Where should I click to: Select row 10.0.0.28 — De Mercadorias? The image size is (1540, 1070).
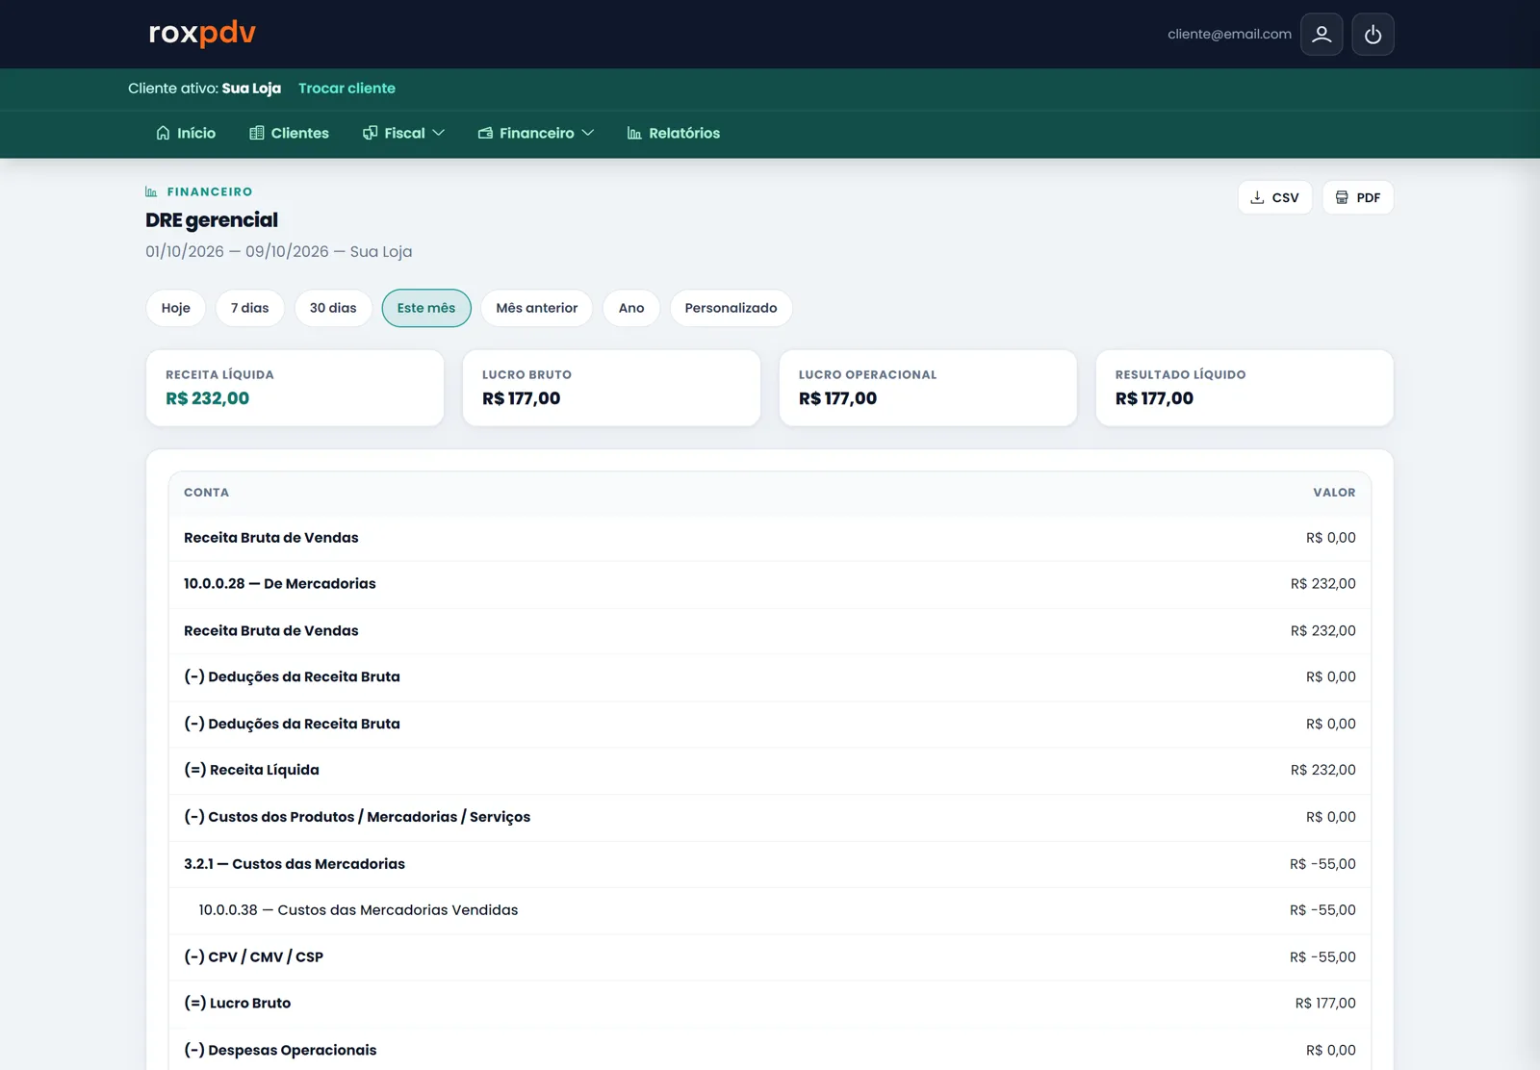(x=770, y=584)
